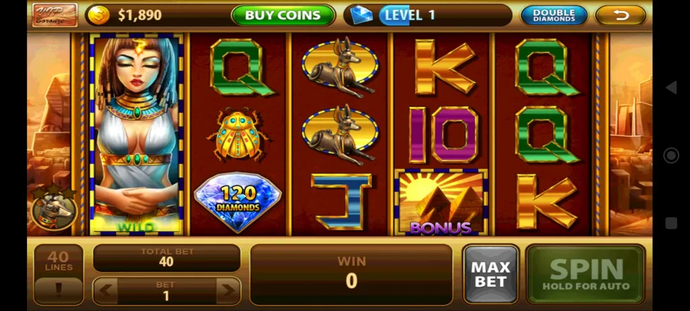Tap the pyramid Bonus symbol
The image size is (690, 311).
pos(441,202)
